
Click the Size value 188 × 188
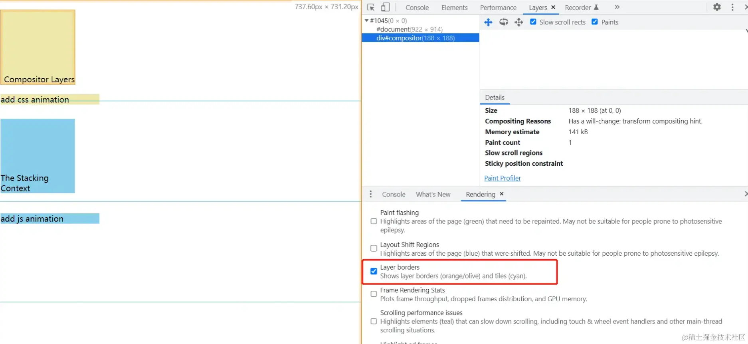pyautogui.click(x=595, y=111)
